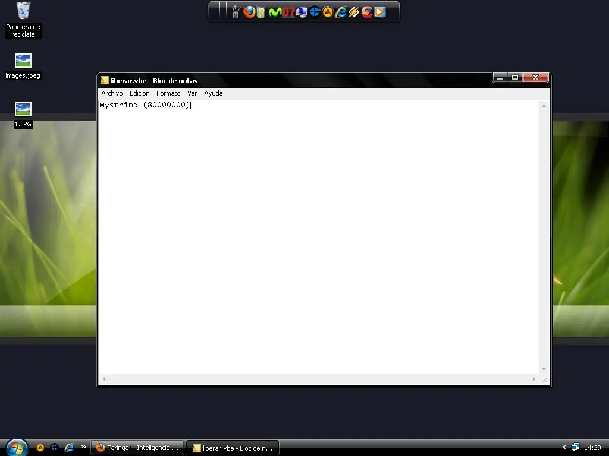Launch Winamp lightning icon in dock
The image size is (609, 456).
point(353,12)
